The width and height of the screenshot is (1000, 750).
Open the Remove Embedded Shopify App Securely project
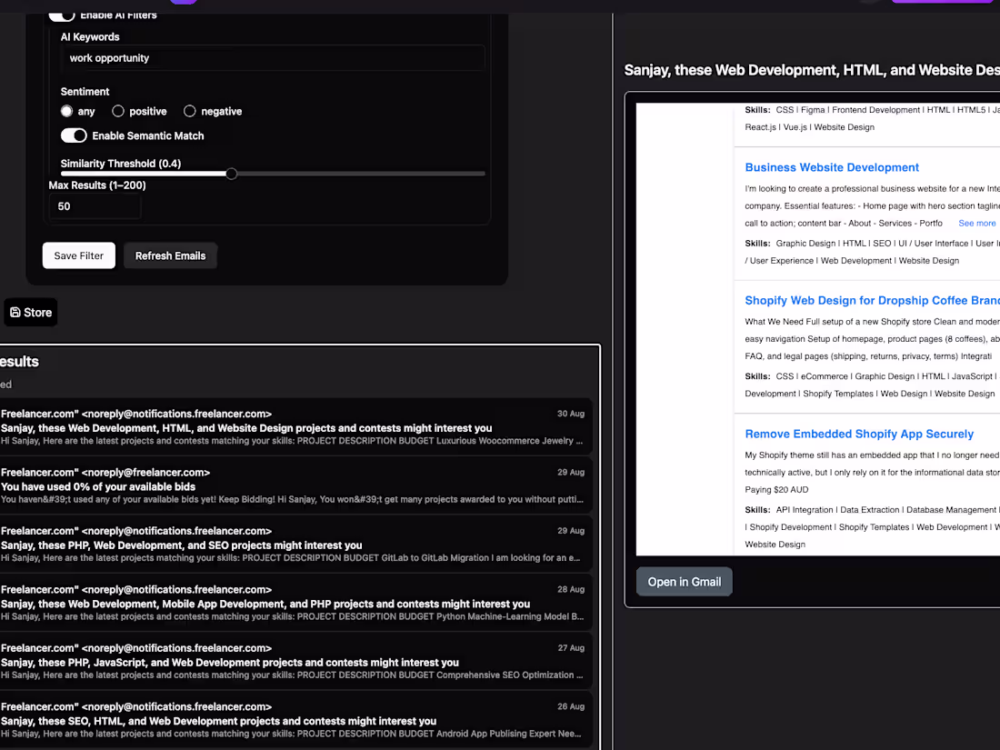coord(859,434)
